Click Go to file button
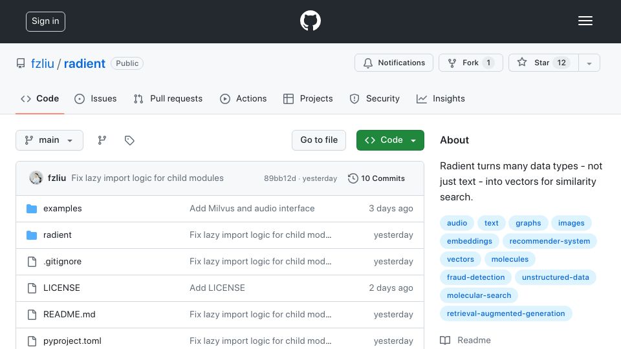621x349 pixels. click(x=319, y=140)
